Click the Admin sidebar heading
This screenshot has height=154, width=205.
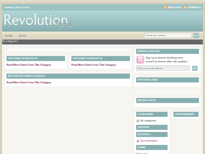point(152,148)
